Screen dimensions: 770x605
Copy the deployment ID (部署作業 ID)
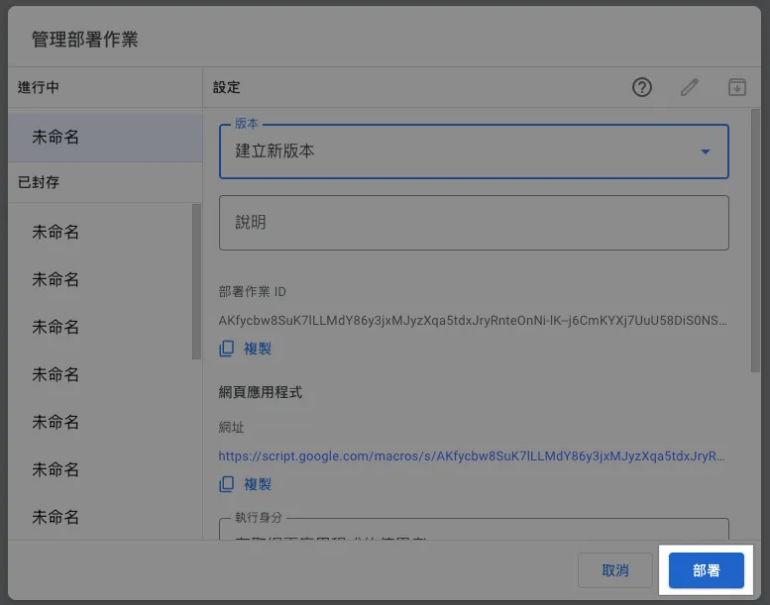point(246,349)
